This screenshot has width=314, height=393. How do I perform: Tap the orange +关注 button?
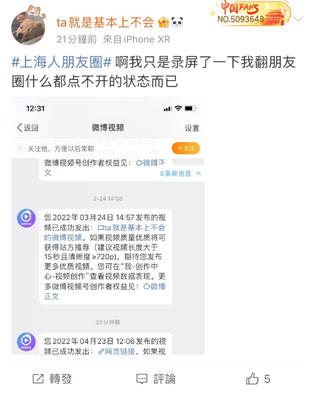coord(186,149)
